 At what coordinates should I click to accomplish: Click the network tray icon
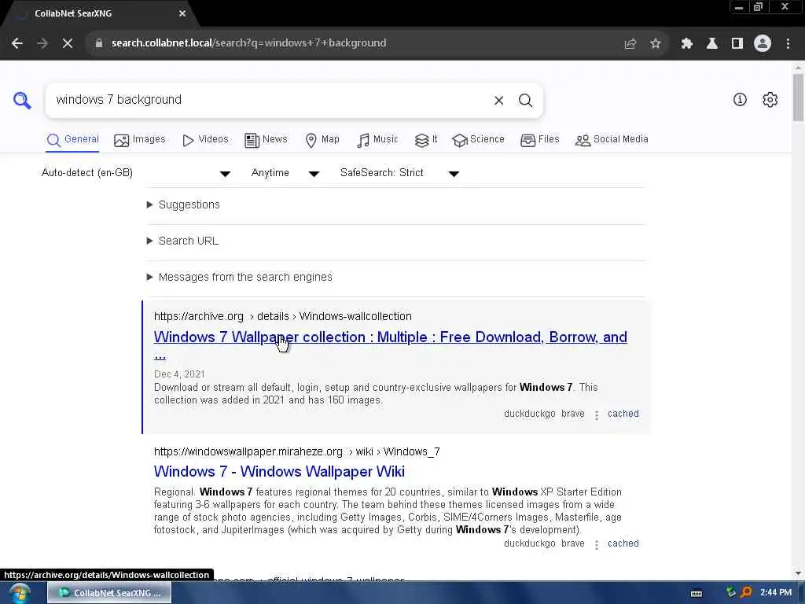click(x=731, y=592)
